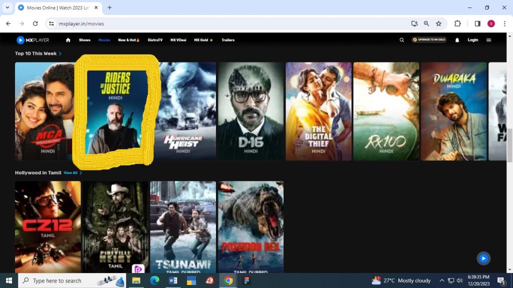Open the RX100 Hindi poster
Screen dimensions: 513x288
[386, 111]
